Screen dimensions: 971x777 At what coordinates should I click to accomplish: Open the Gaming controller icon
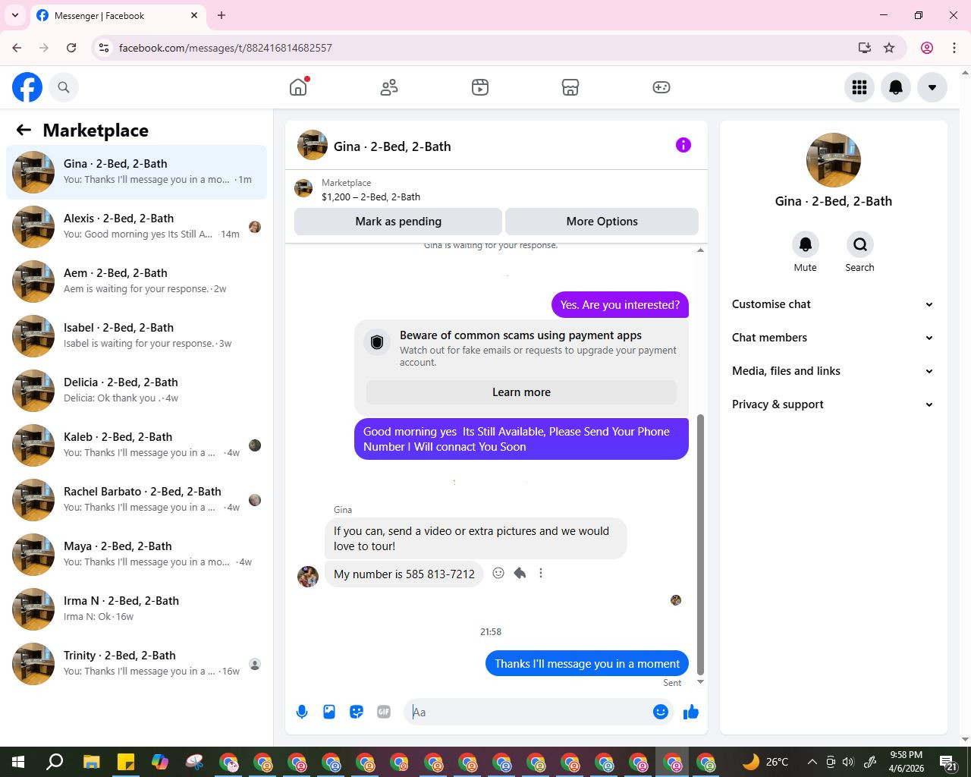[x=661, y=87]
